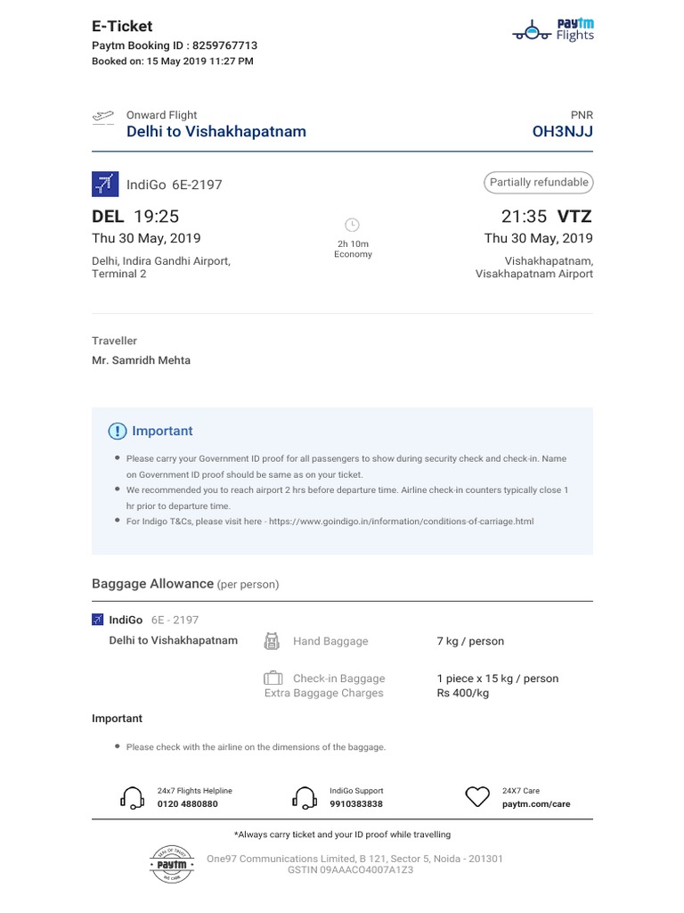This screenshot has width=684, height=913.
Task: Click the small IndiGo icon in baggage section
Action: 98,620
